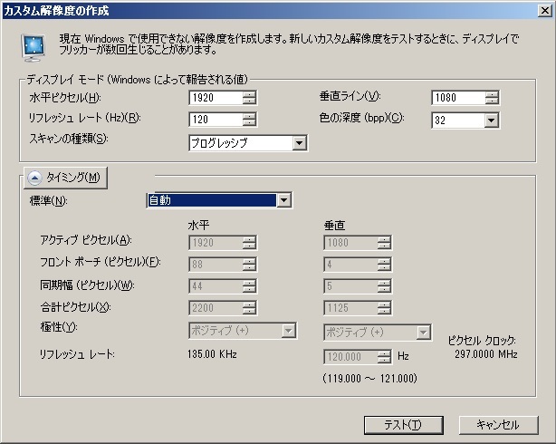Click the 垂直ライン field showing 1080

(x=456, y=98)
